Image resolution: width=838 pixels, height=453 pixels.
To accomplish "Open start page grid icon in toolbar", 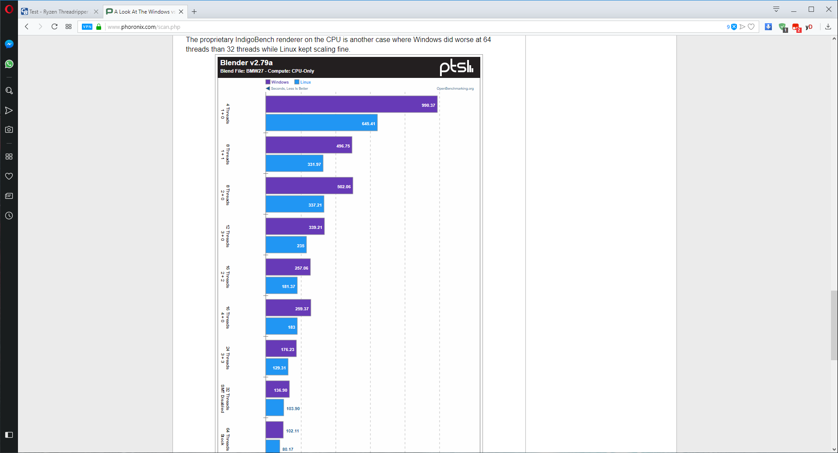I will (x=68, y=27).
